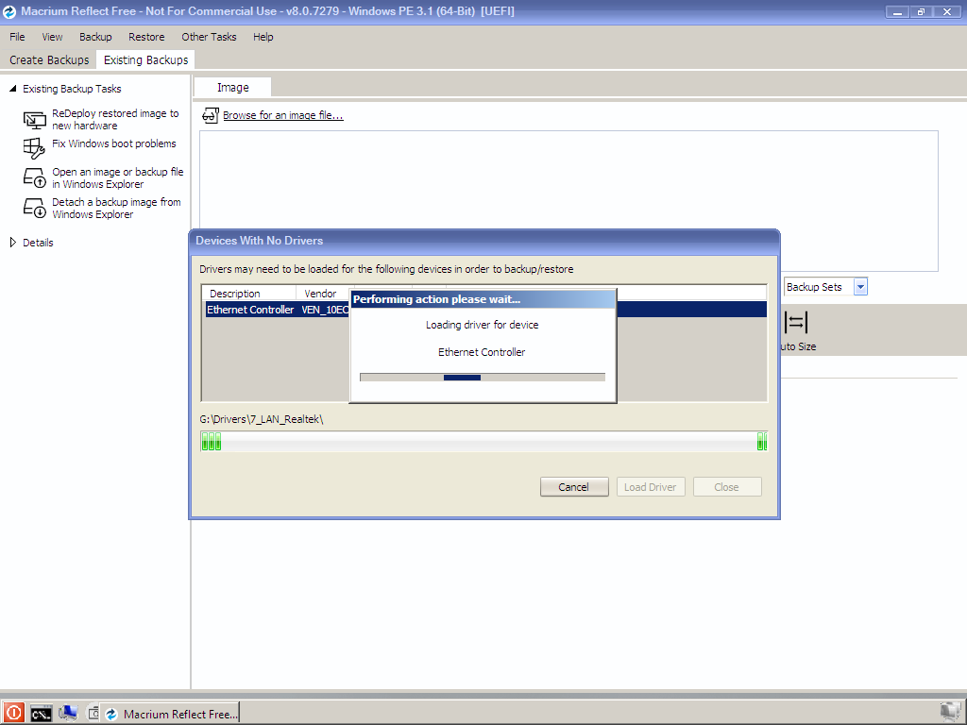967x725 pixels.
Task: Click the Description column header
Action: click(x=249, y=294)
